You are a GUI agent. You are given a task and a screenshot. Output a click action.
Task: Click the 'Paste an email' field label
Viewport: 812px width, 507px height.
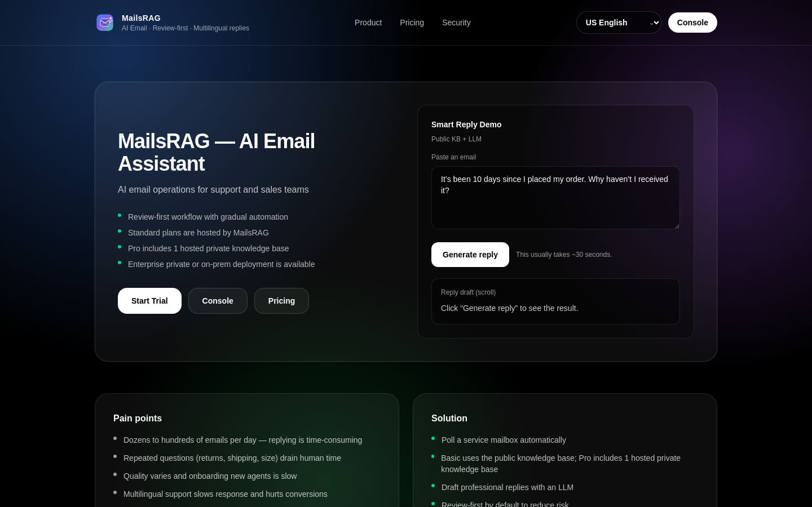coord(453,157)
